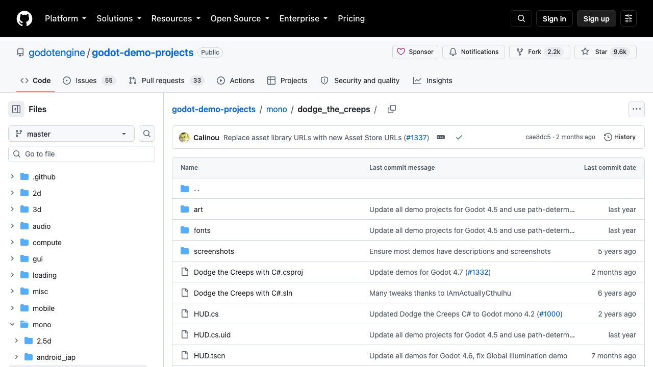The height and width of the screenshot is (367, 653).
Task: Click .github folder icon in tree
Action: pos(24,177)
